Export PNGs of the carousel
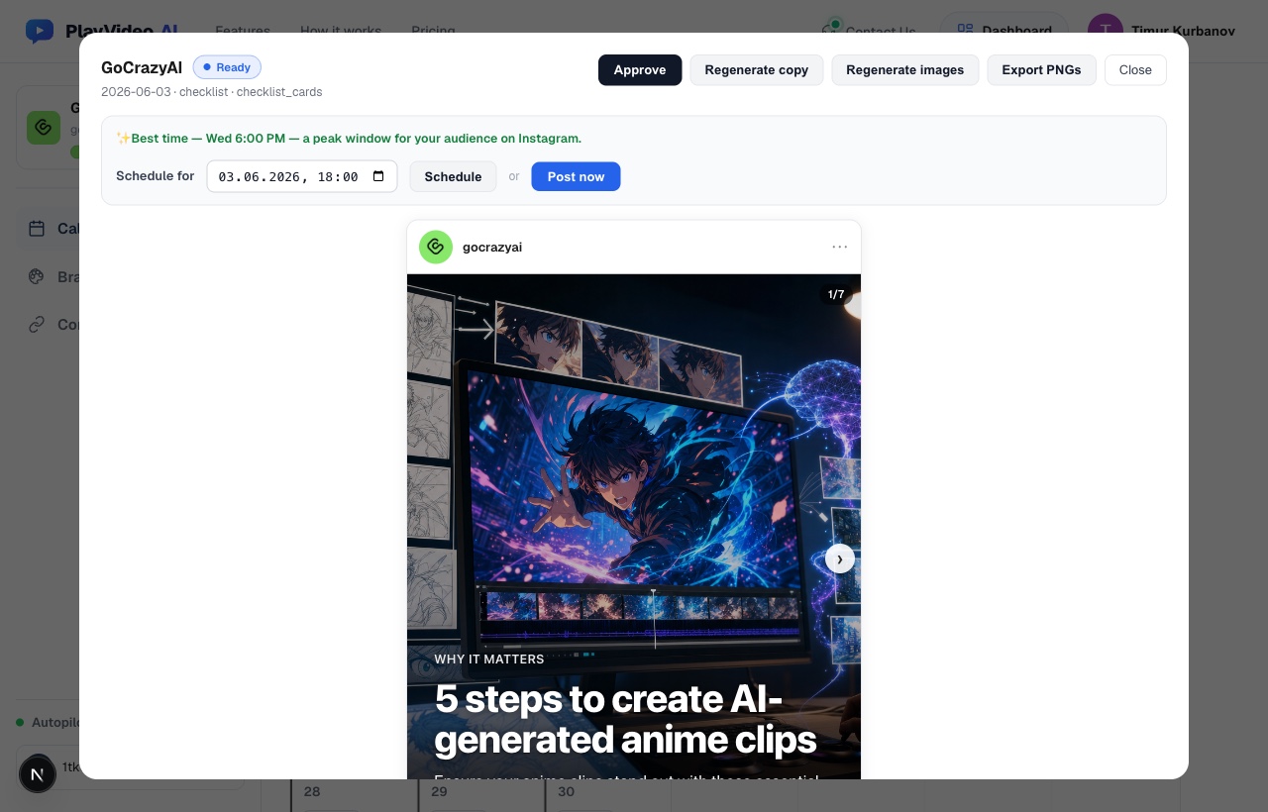 click(x=1041, y=69)
